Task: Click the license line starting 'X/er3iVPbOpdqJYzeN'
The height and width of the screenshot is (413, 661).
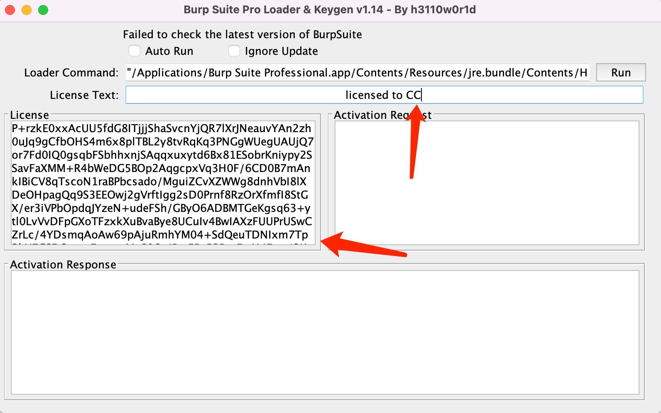Action: (161, 208)
